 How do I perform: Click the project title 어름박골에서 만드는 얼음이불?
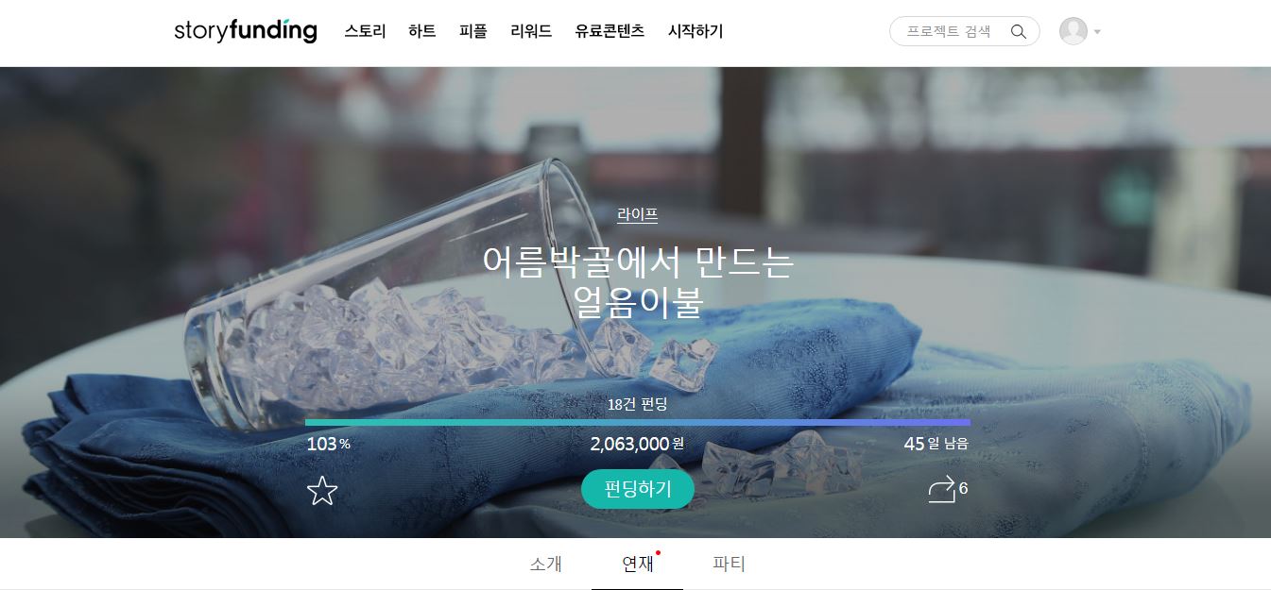(638, 281)
